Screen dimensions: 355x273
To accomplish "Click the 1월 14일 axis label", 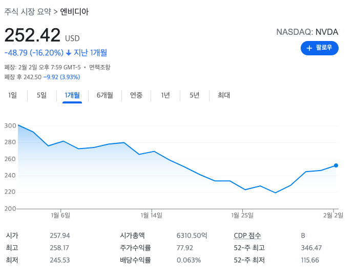I will [x=152, y=215].
